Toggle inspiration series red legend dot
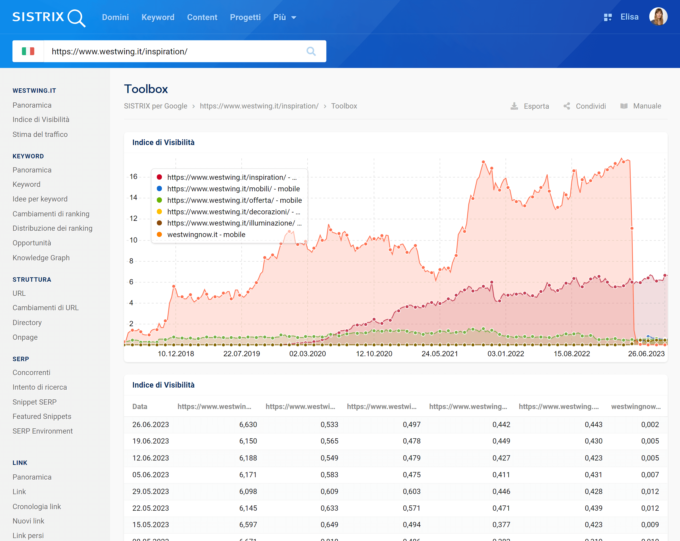Screen dimensions: 680x541 [160, 177]
